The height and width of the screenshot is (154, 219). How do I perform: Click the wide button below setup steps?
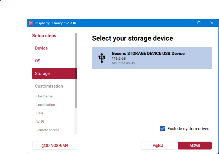coord(55,146)
